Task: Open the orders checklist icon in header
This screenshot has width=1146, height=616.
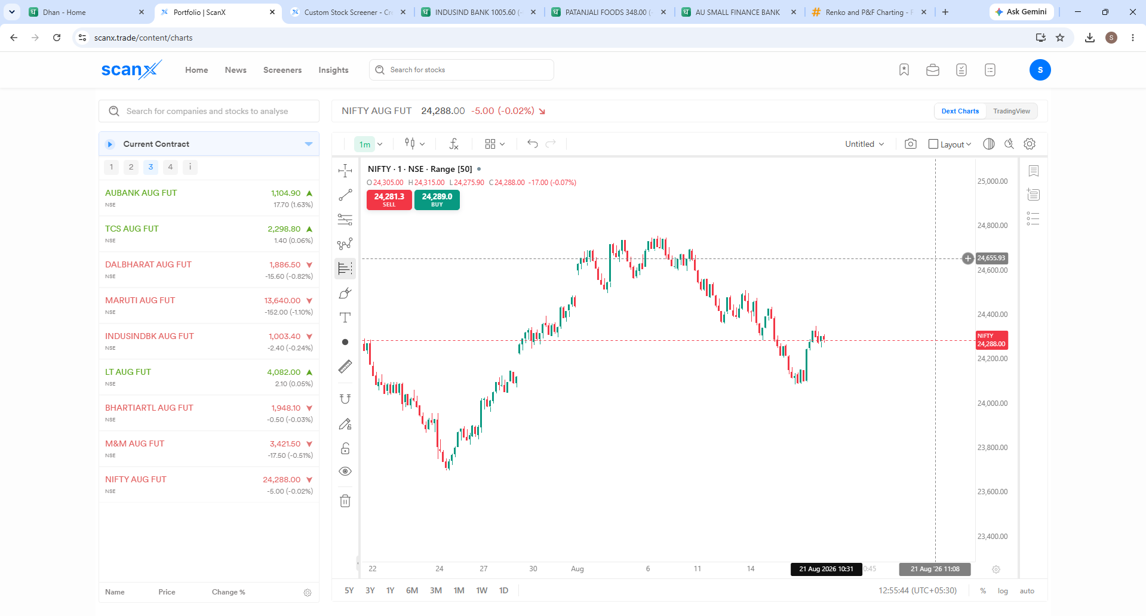Action: click(x=961, y=70)
